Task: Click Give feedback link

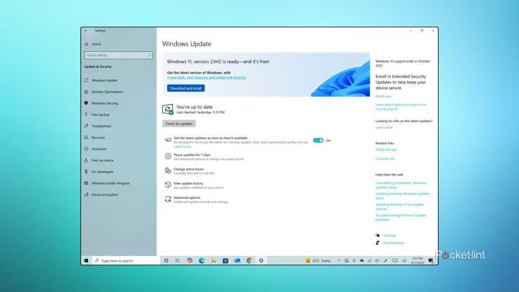Action: tap(393, 243)
